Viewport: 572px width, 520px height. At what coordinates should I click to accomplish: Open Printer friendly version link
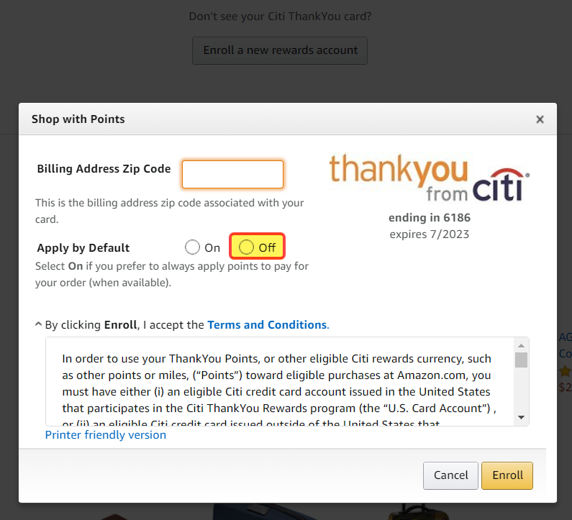(106, 434)
